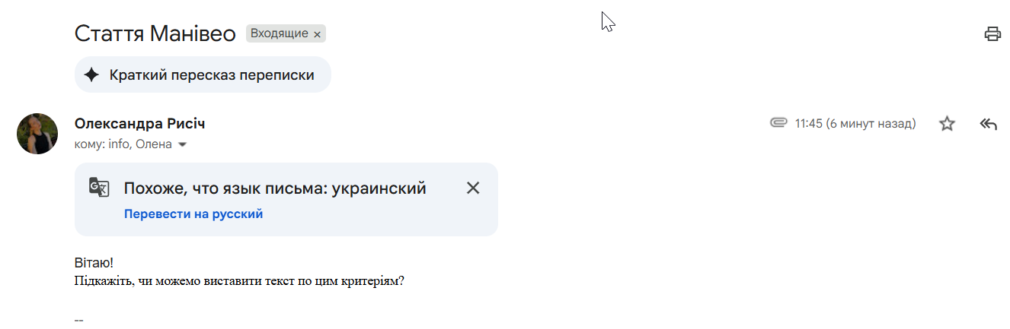Click sender name Олександра Рисіч

point(140,123)
